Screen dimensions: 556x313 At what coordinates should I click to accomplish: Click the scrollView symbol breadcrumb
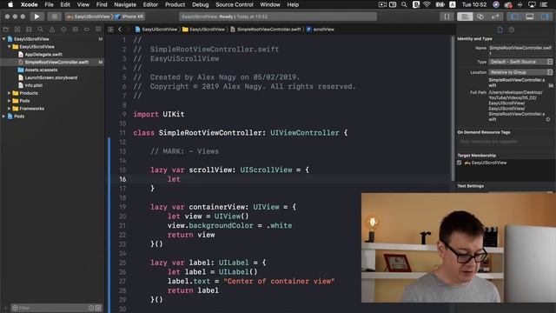(x=321, y=30)
